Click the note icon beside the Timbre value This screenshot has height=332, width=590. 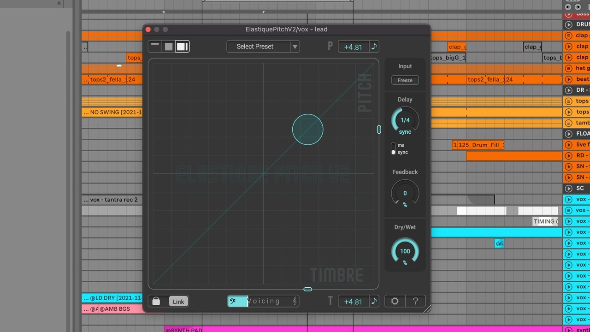tap(374, 302)
